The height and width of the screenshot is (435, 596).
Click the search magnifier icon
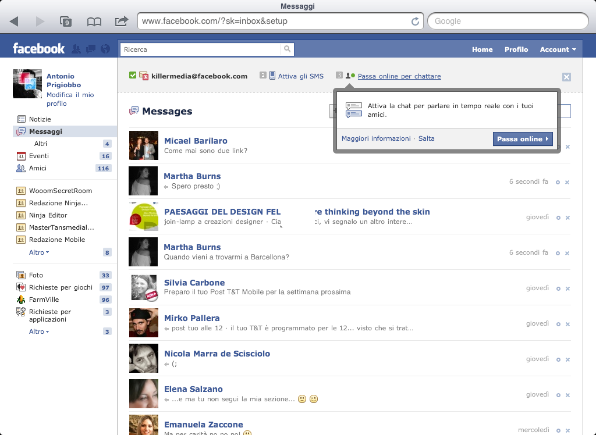pos(287,49)
